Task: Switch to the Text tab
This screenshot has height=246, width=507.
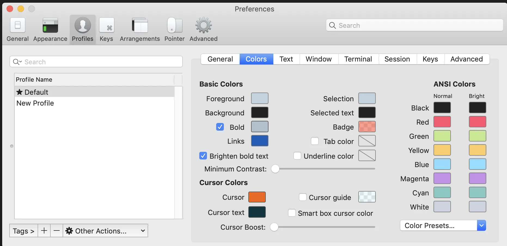Action: click(286, 59)
